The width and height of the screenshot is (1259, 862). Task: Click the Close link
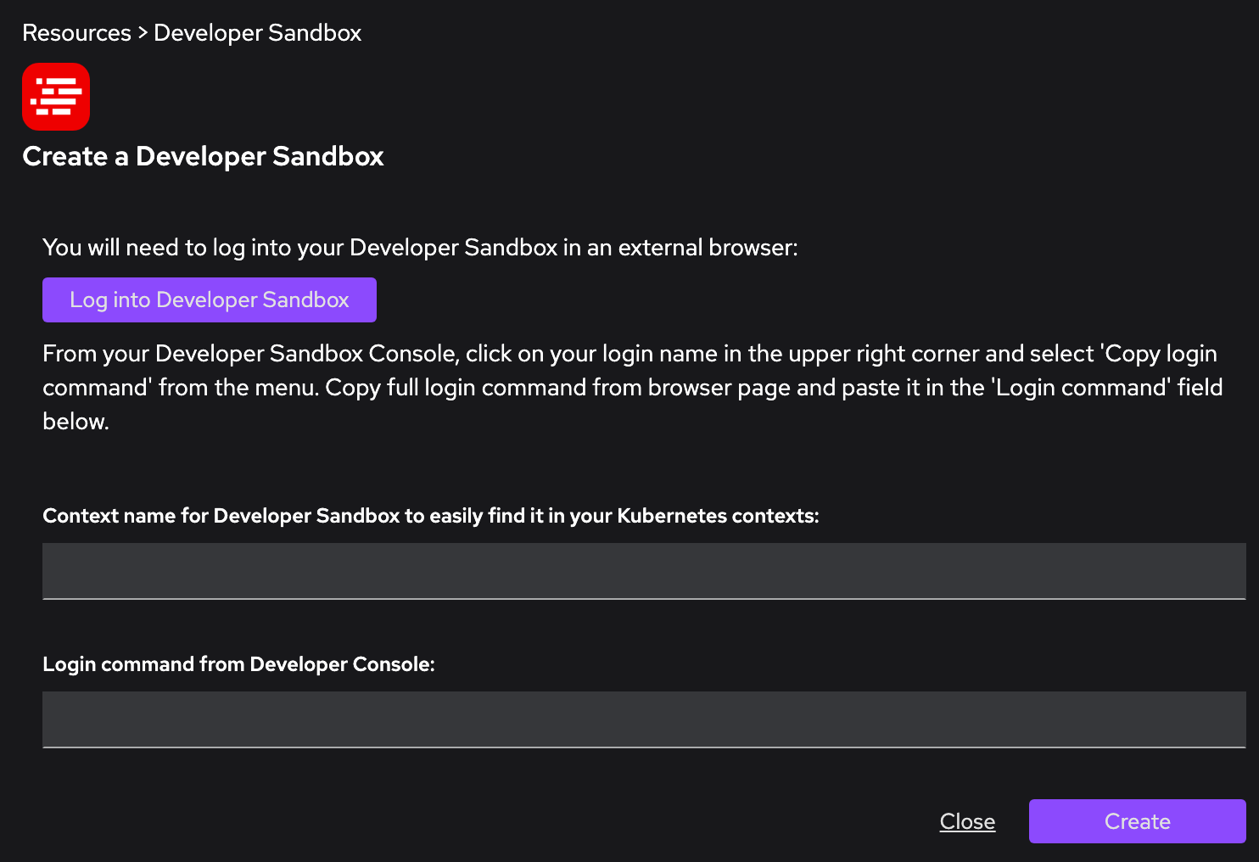pyautogui.click(x=967, y=821)
